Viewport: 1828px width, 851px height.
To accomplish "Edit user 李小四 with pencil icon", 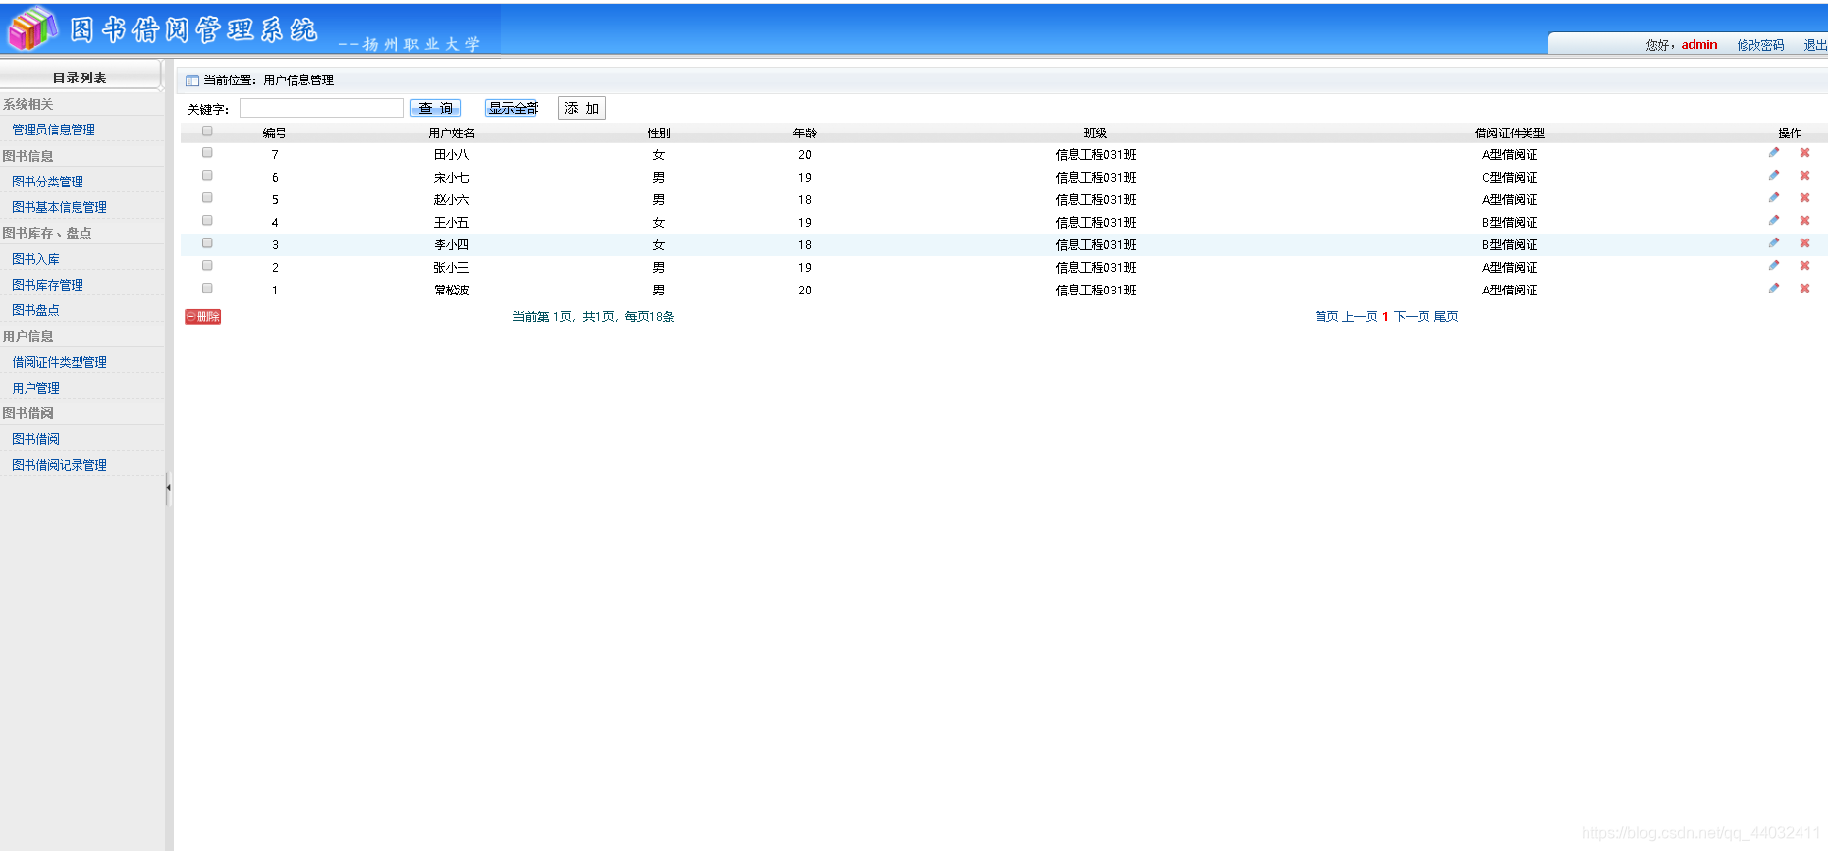I will 1774,243.
